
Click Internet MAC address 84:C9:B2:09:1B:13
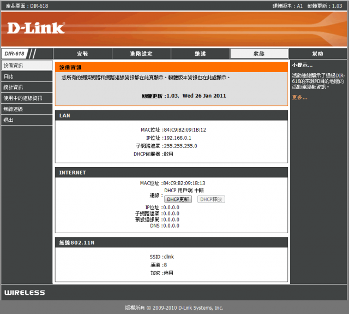tap(184, 183)
